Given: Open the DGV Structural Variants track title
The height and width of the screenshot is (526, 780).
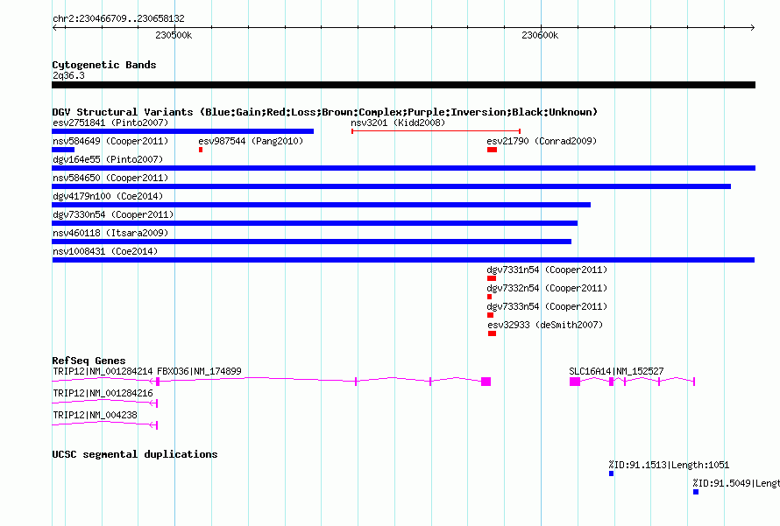Looking at the screenshot, I should tap(325, 112).
